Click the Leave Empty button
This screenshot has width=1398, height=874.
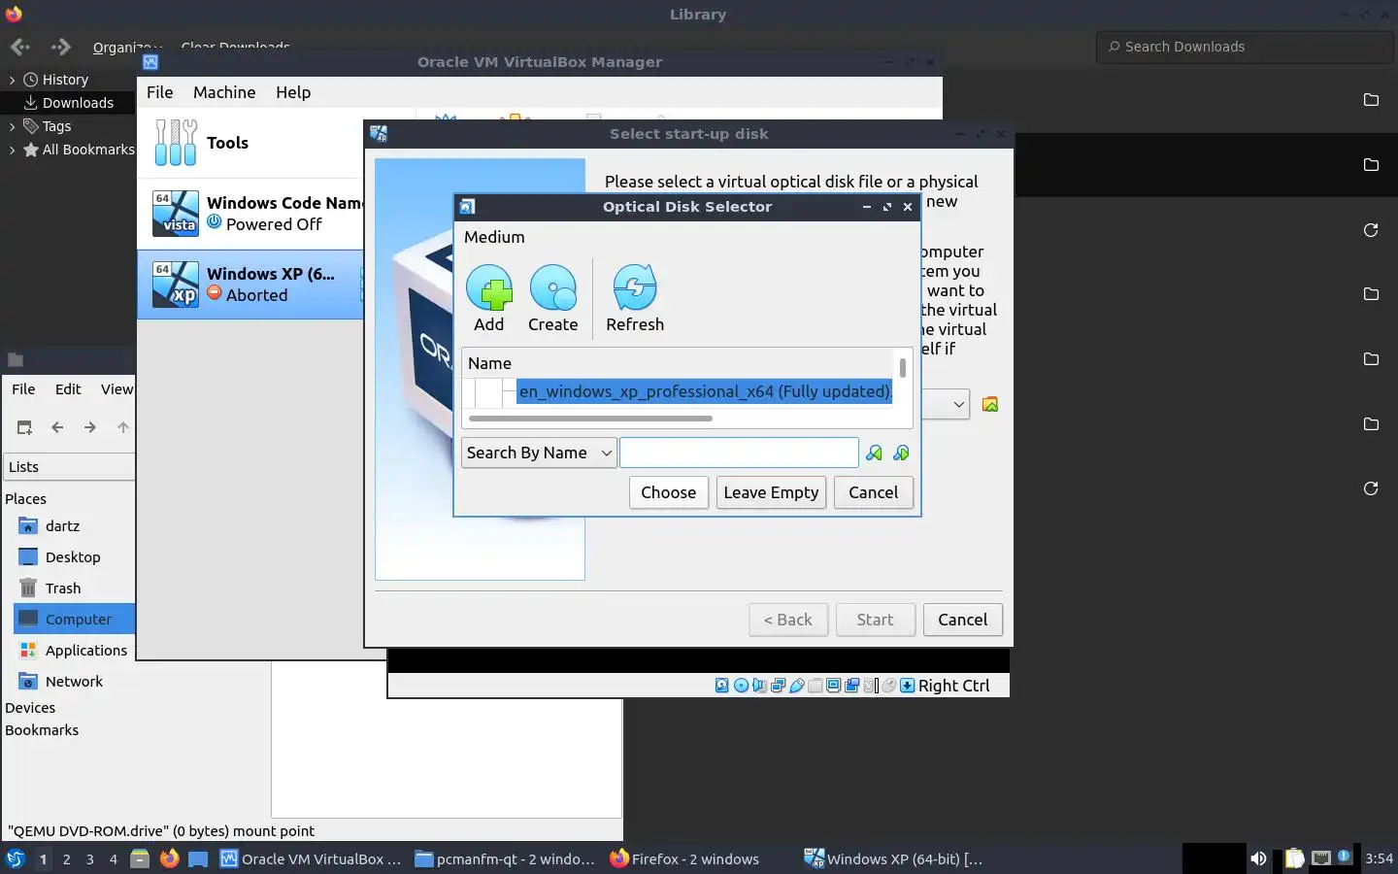point(772,492)
